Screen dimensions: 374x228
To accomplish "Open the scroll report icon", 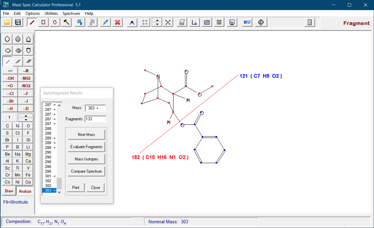I will tap(182, 22).
